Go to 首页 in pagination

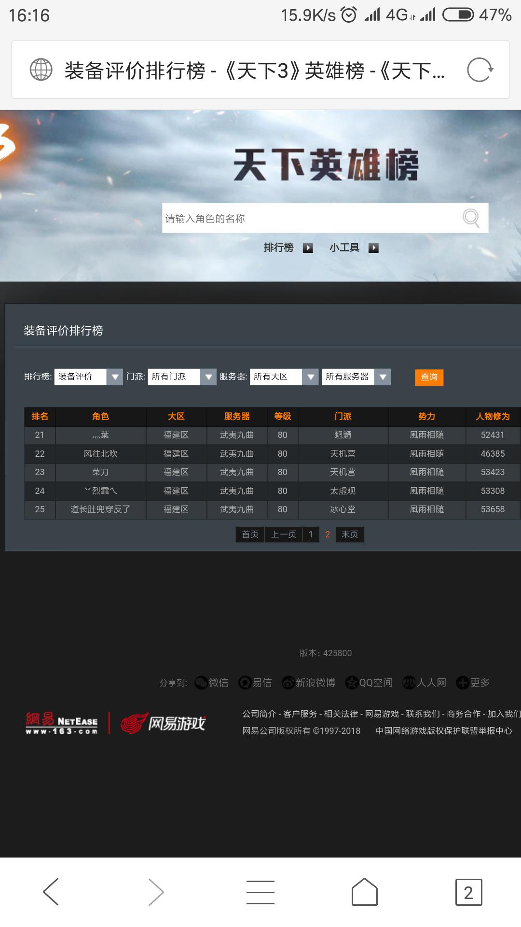250,534
